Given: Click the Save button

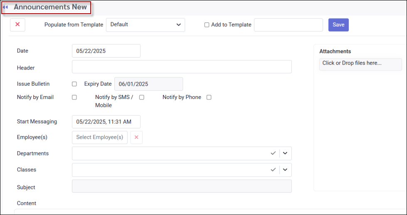Looking at the screenshot, I should pos(338,25).
